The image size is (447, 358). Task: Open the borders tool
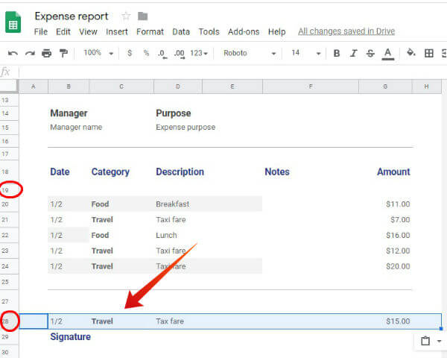(429, 53)
